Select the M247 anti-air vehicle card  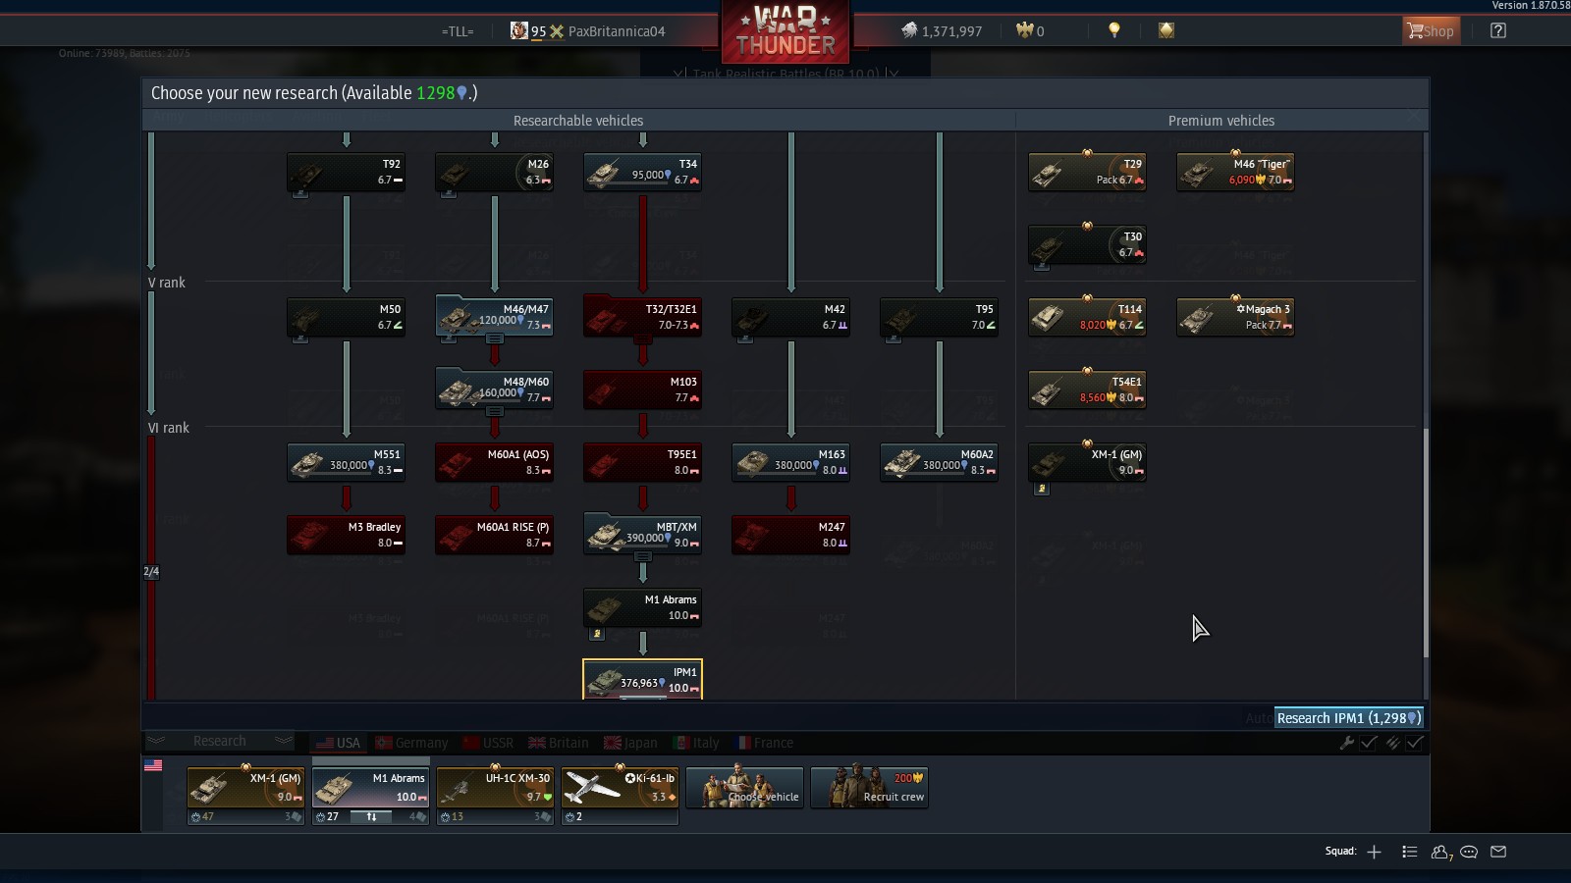791,536
